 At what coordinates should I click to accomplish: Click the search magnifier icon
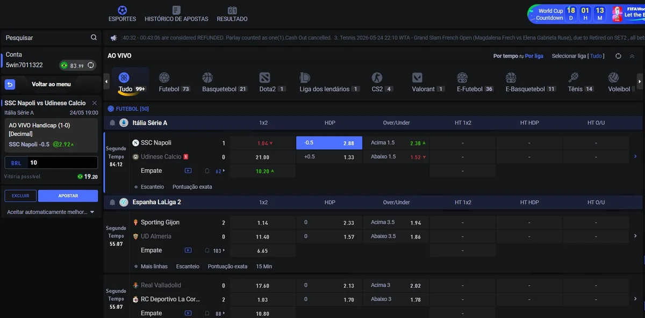(x=94, y=38)
